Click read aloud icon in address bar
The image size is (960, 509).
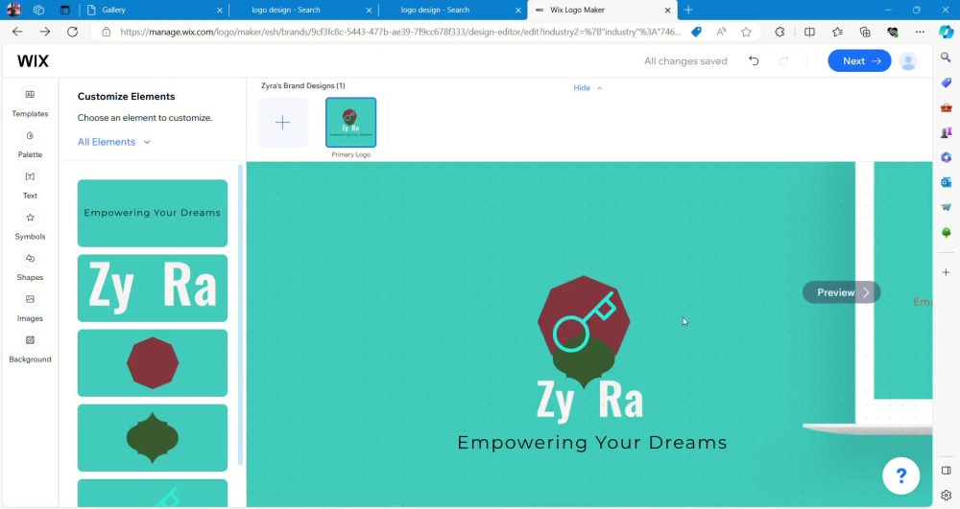coord(721,32)
